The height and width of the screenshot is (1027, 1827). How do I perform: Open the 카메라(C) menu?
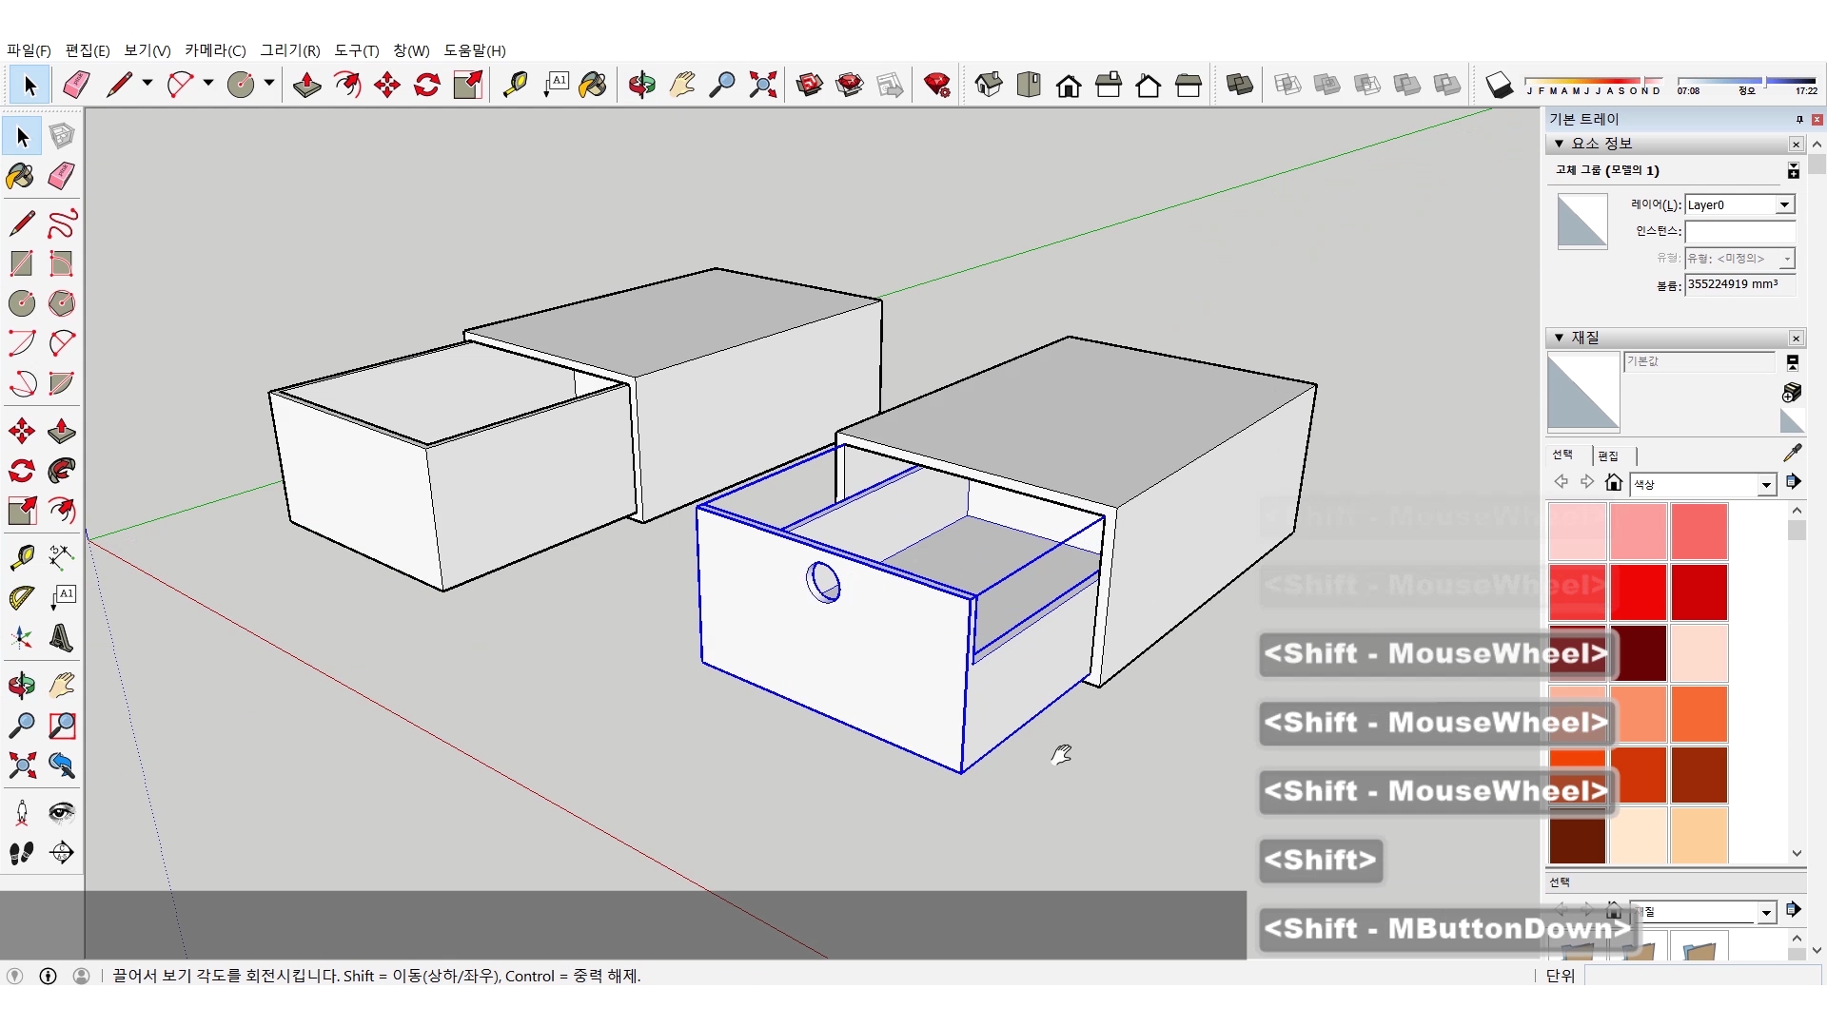[215, 50]
